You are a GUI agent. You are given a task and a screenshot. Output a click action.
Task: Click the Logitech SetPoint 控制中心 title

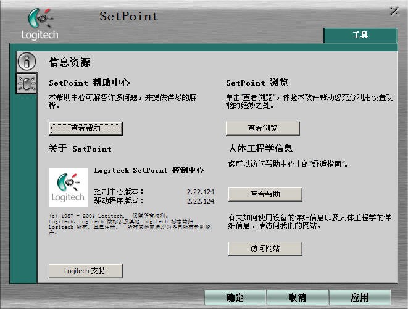149,170
